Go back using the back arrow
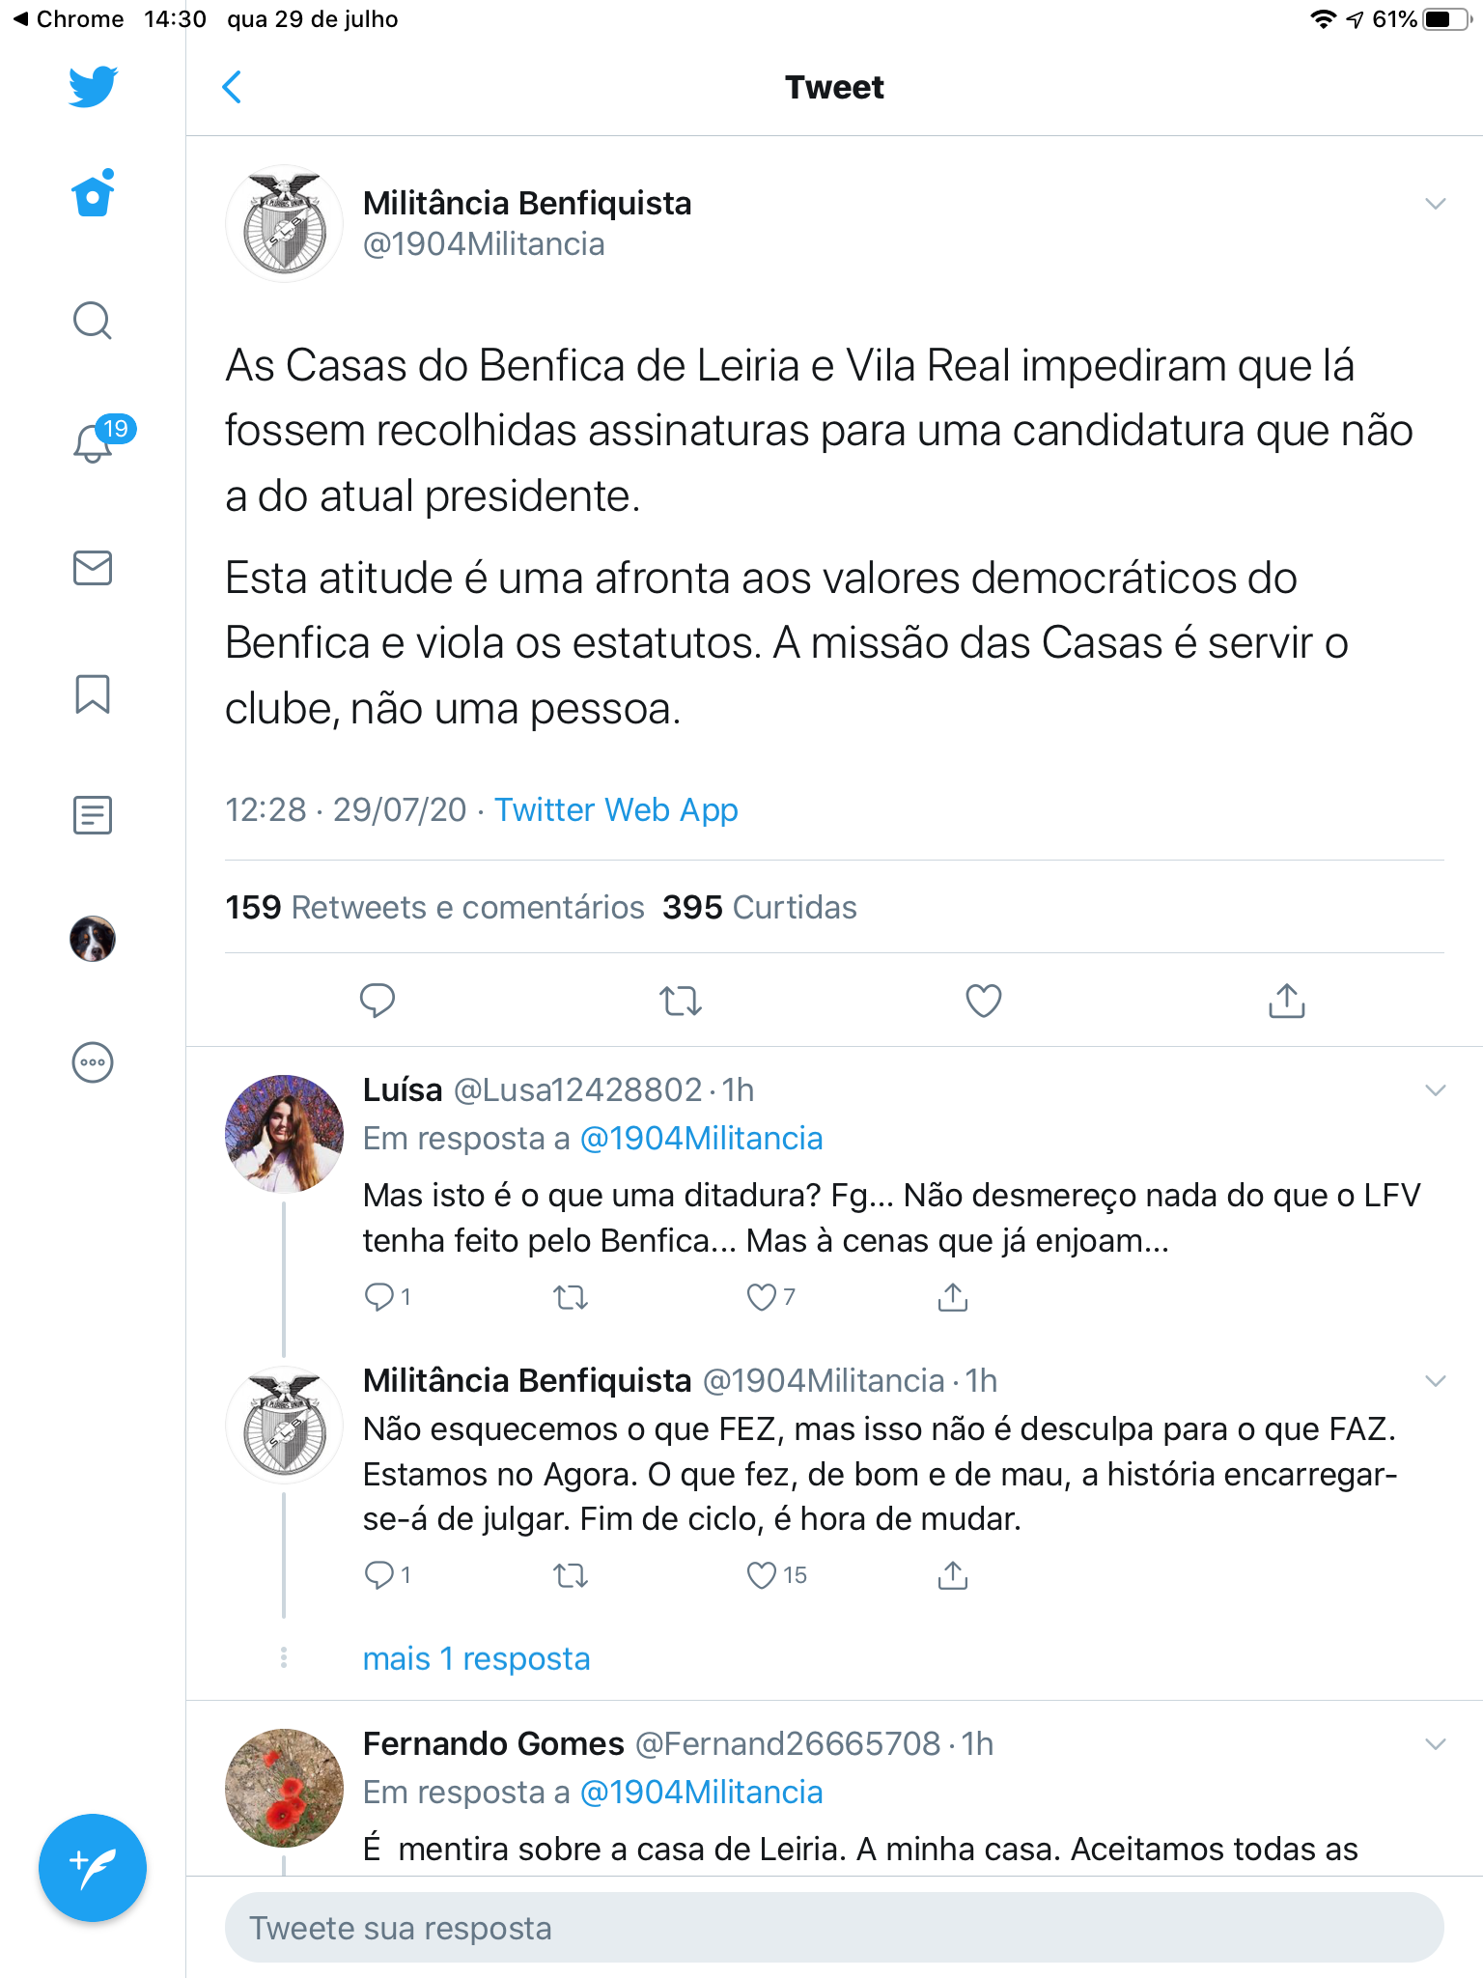Viewport: 1483px width, 1978px height. (232, 87)
